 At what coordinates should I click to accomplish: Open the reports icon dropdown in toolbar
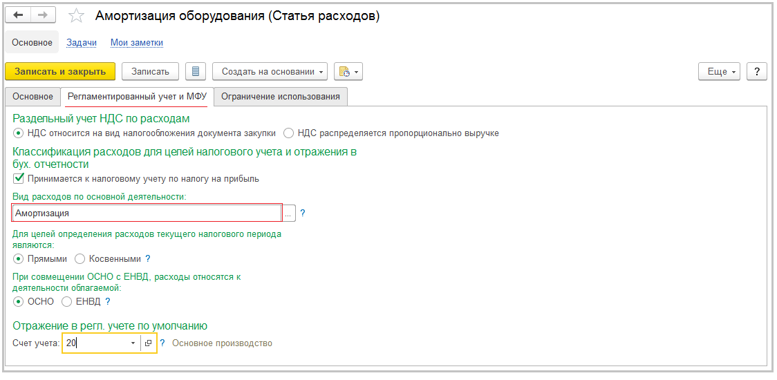pyautogui.click(x=348, y=71)
